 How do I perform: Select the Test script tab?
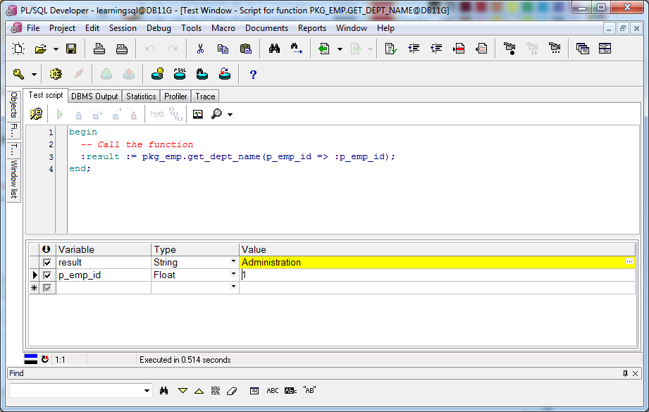click(x=46, y=95)
